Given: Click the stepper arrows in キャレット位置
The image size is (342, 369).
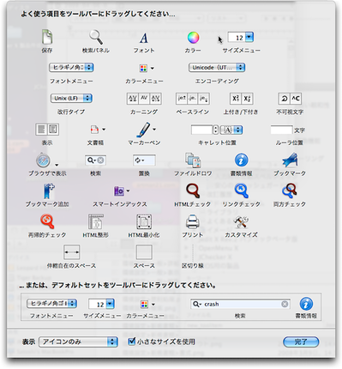Looking at the screenshot, I should coord(216,130).
